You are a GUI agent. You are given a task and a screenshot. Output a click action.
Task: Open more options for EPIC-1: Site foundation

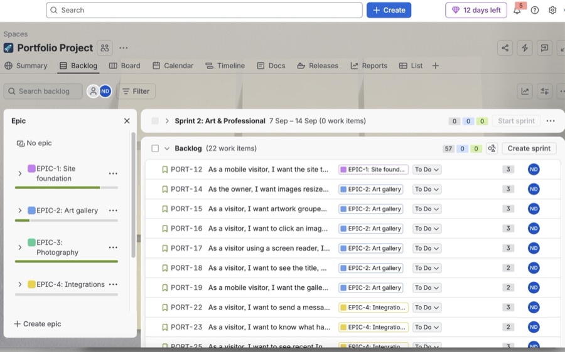pyautogui.click(x=113, y=173)
